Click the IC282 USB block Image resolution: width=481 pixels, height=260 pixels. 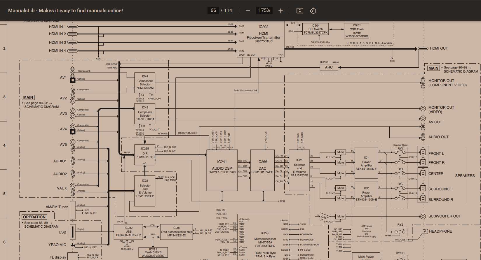point(128,232)
